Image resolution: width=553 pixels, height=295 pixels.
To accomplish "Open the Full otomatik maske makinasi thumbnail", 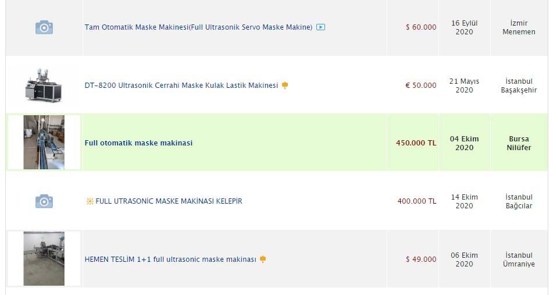I will [44, 143].
